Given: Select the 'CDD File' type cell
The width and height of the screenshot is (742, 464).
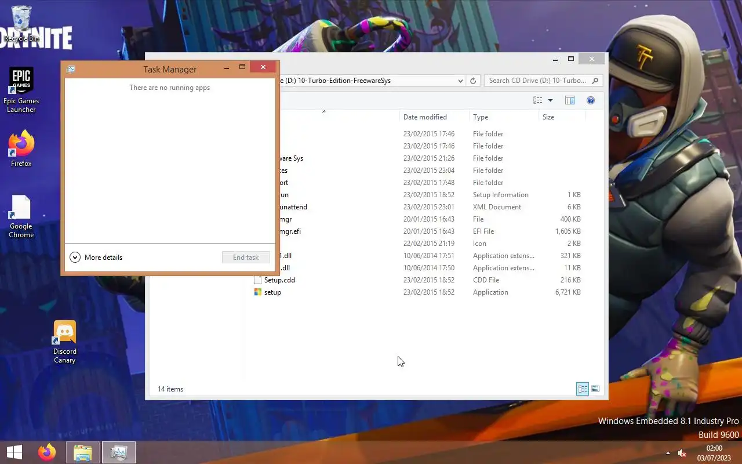Looking at the screenshot, I should pos(486,280).
